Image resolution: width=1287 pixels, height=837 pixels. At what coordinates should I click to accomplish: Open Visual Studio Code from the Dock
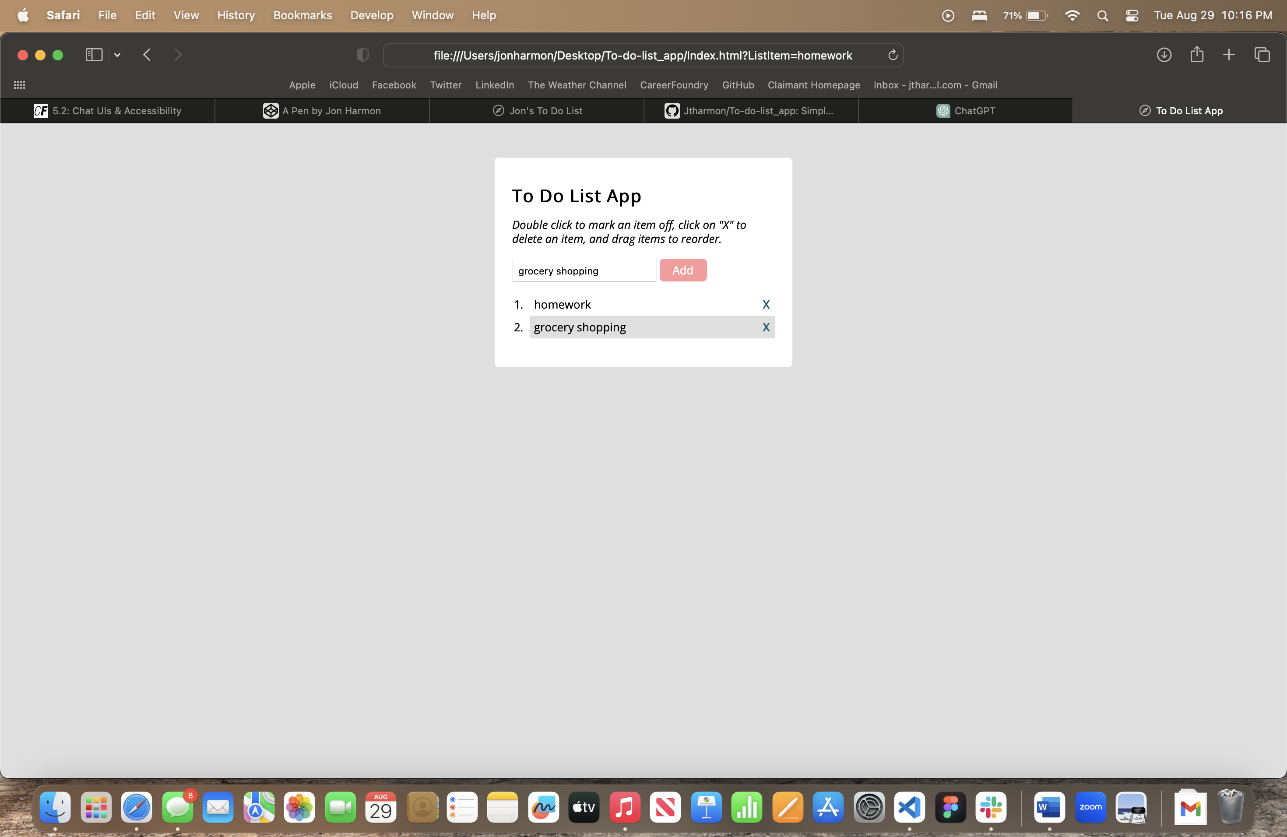pos(910,807)
